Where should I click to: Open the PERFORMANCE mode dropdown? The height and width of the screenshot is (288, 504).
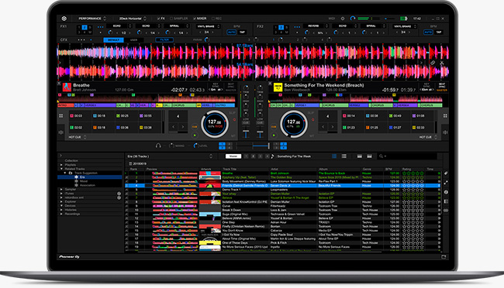[92, 19]
